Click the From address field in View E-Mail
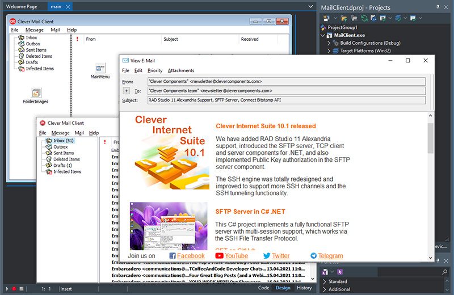 point(287,82)
